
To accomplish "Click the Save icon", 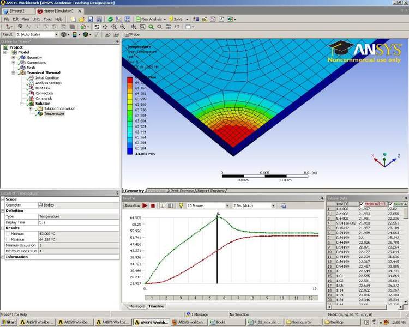I will [90, 19].
